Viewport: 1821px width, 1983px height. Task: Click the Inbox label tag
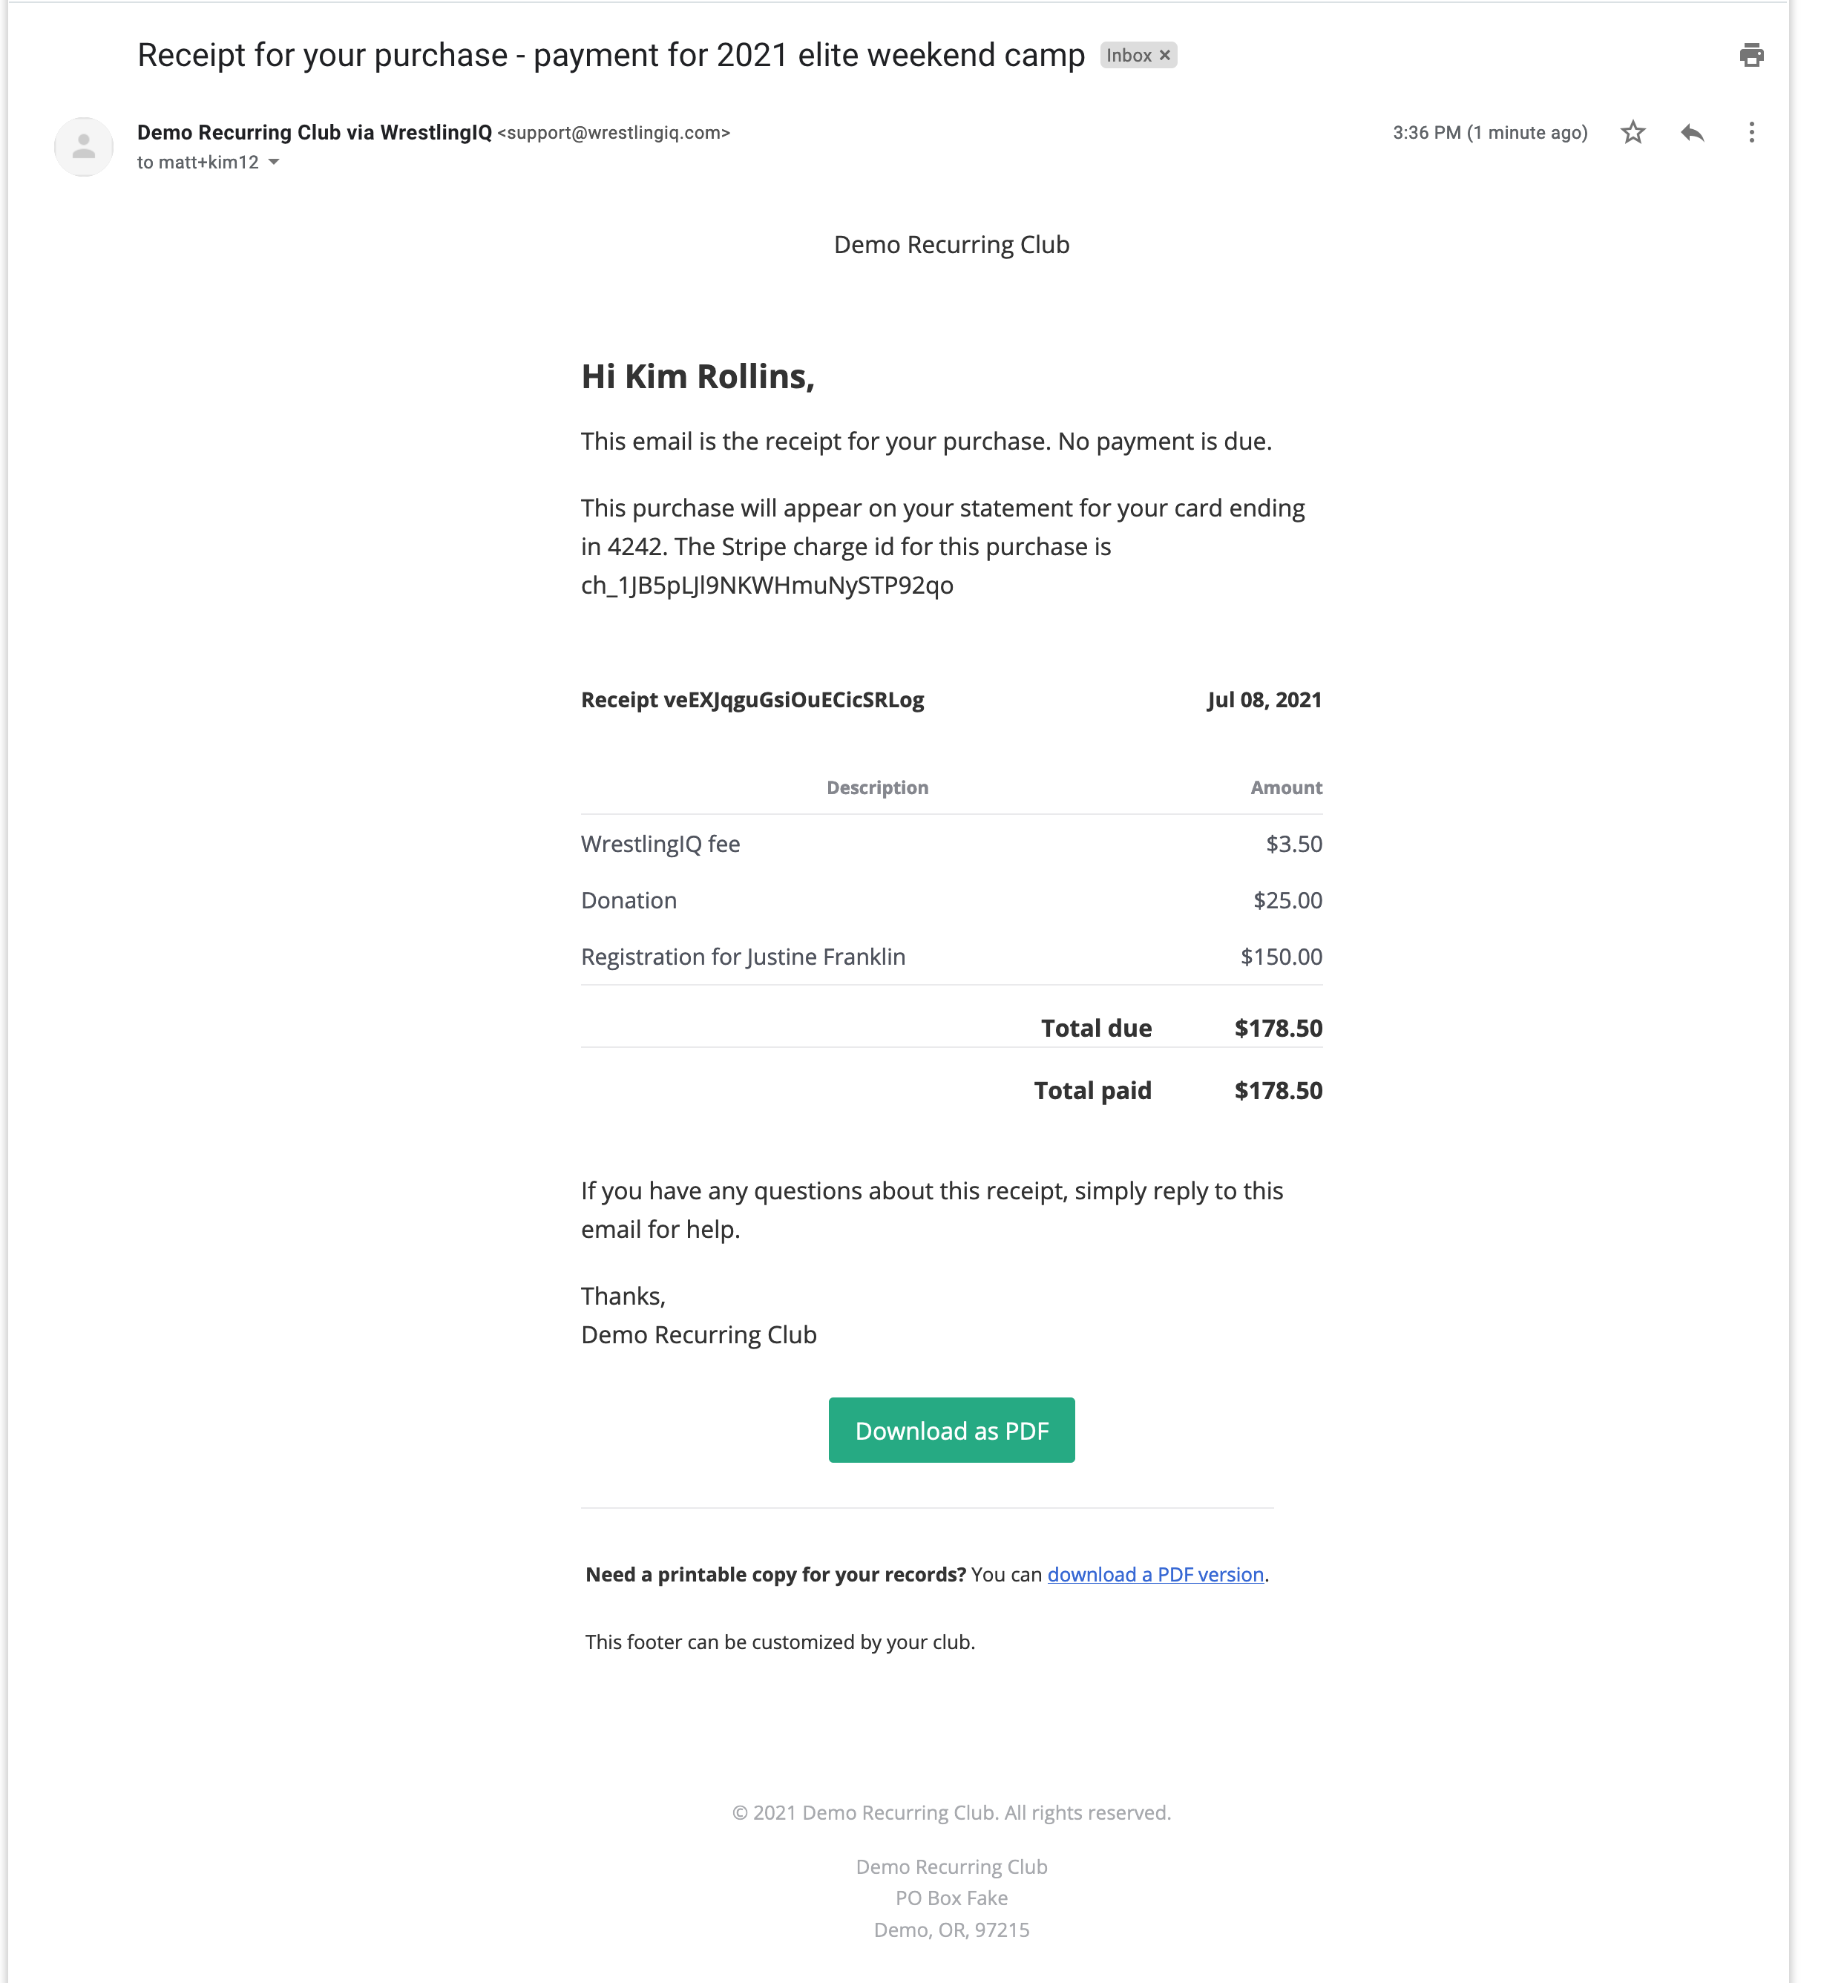[1128, 55]
